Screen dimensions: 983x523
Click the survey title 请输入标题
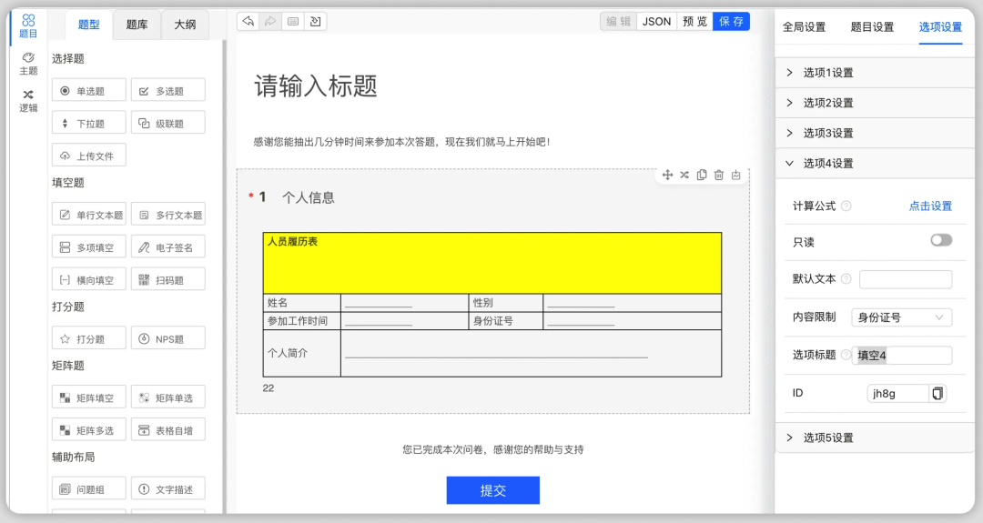(x=315, y=85)
